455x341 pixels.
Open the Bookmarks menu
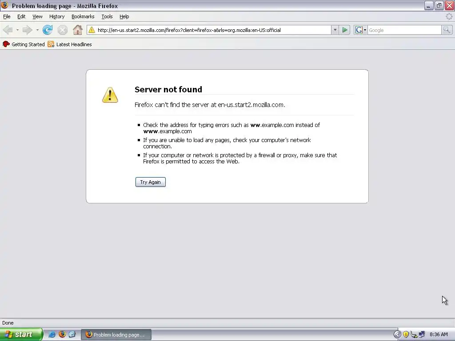(x=83, y=16)
